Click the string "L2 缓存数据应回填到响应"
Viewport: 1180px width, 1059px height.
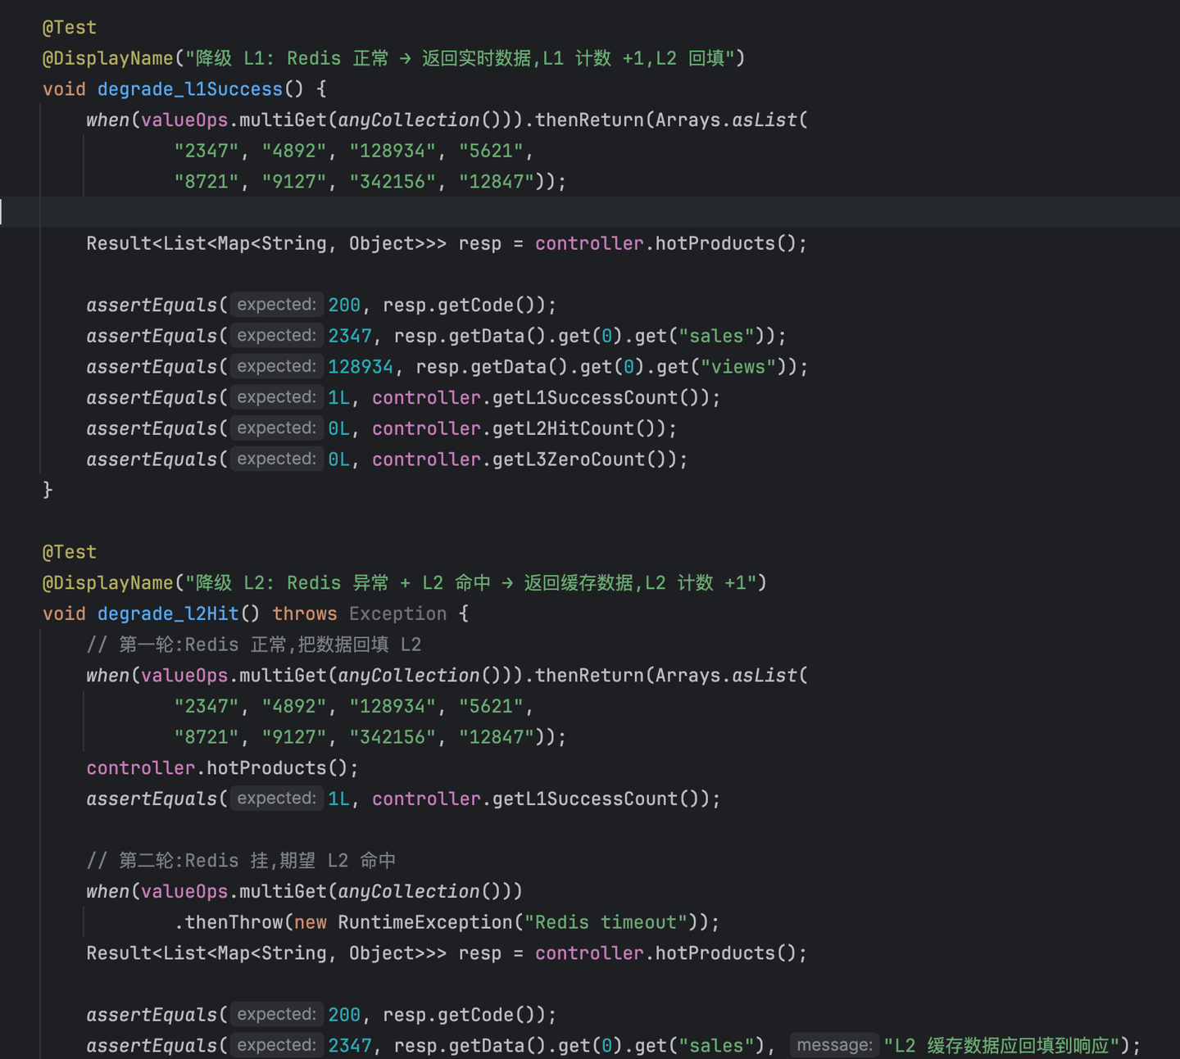1001,1046
